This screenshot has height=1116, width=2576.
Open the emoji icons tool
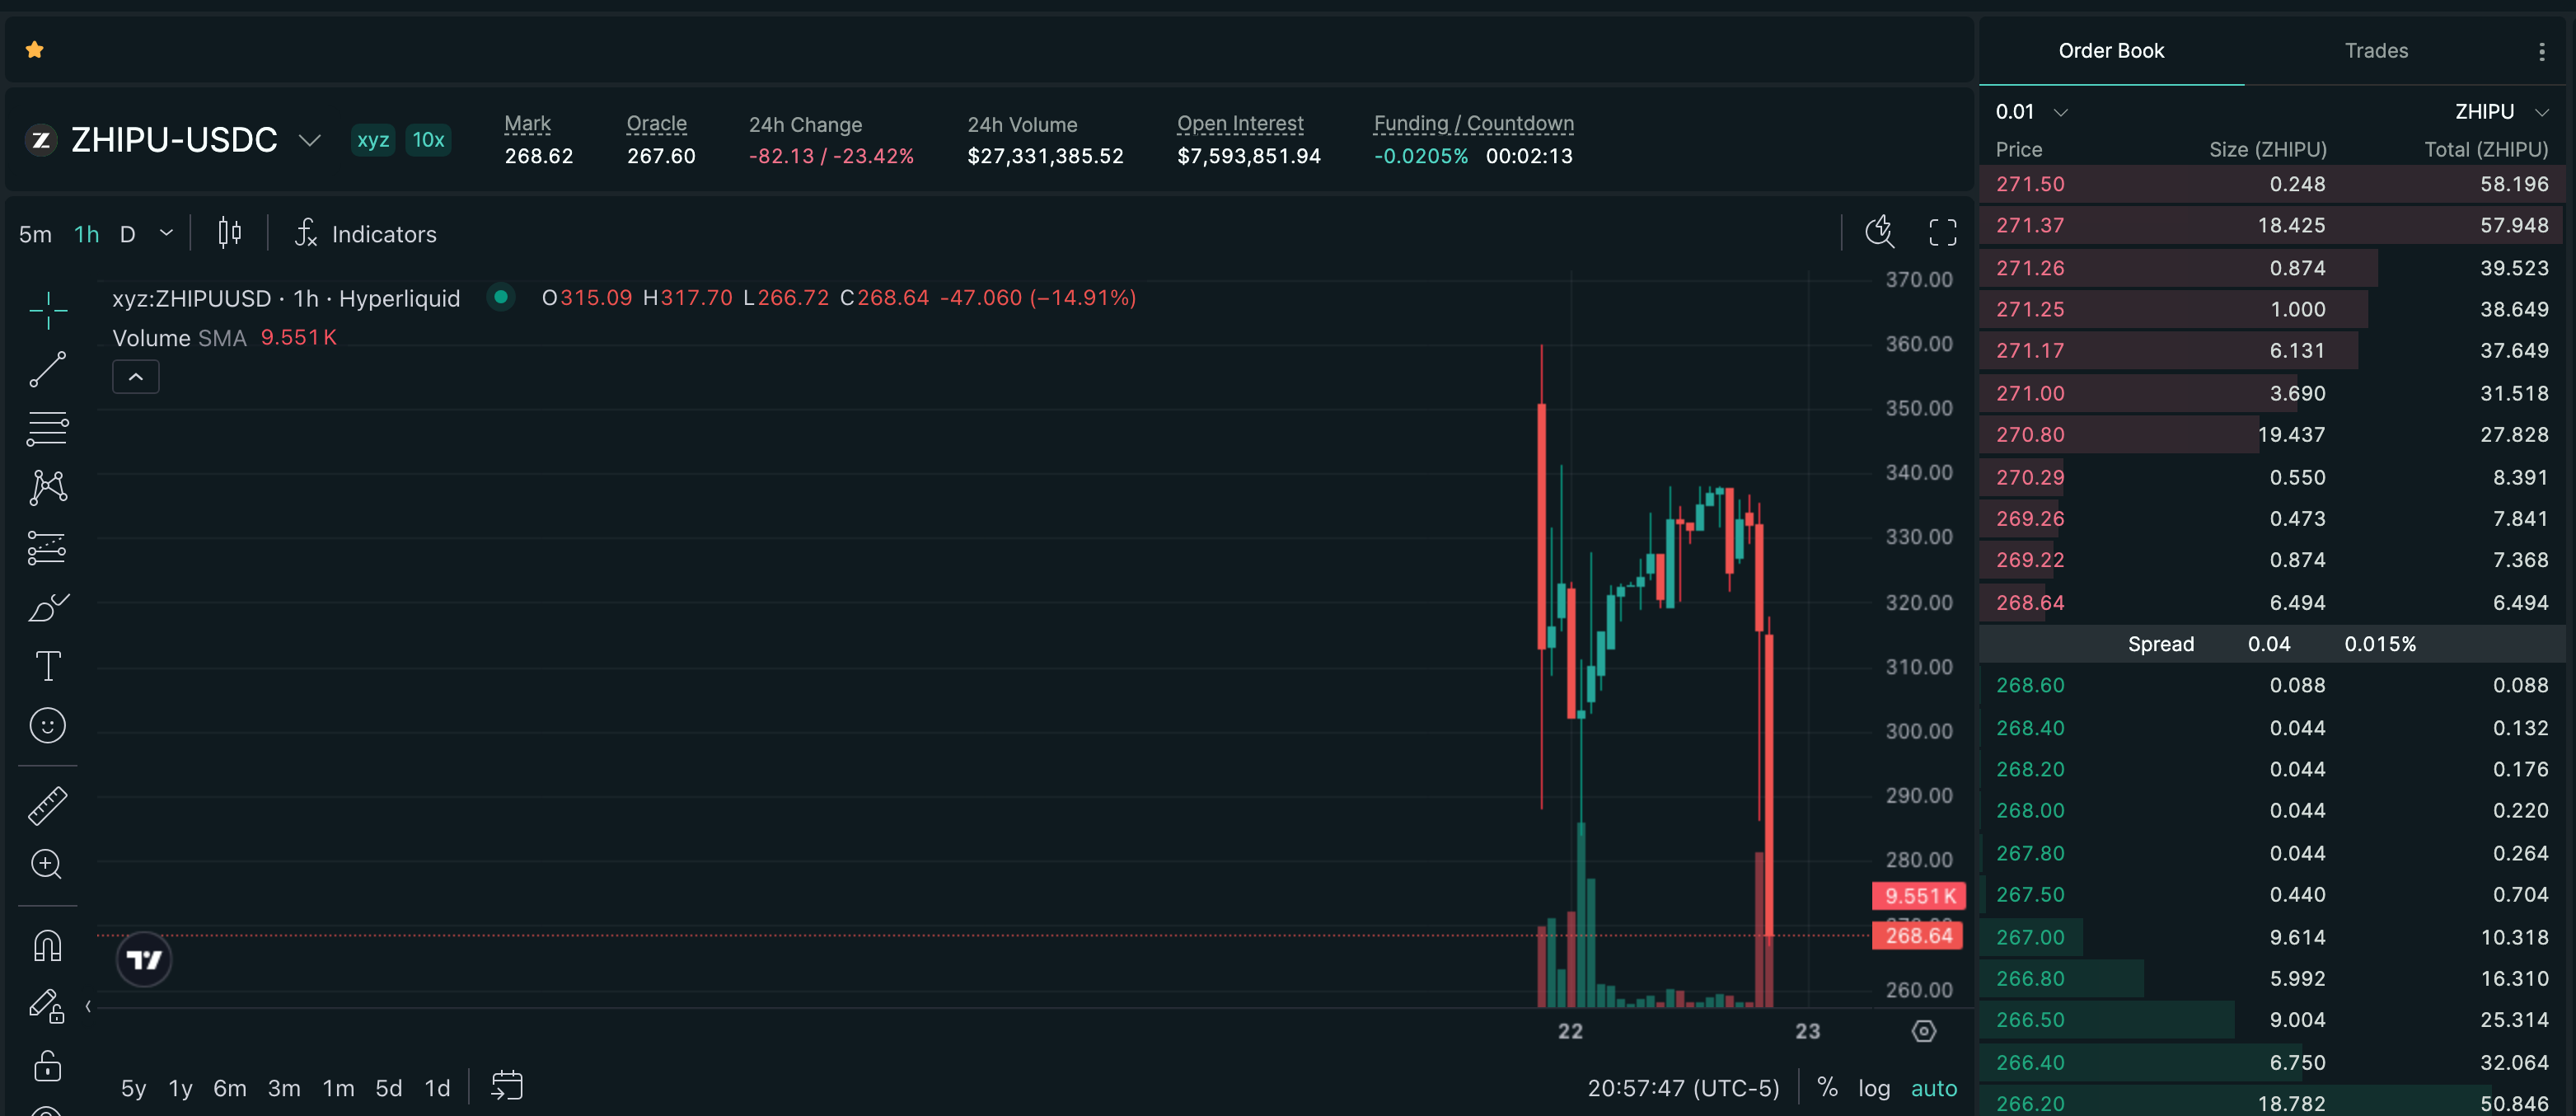pyautogui.click(x=47, y=725)
